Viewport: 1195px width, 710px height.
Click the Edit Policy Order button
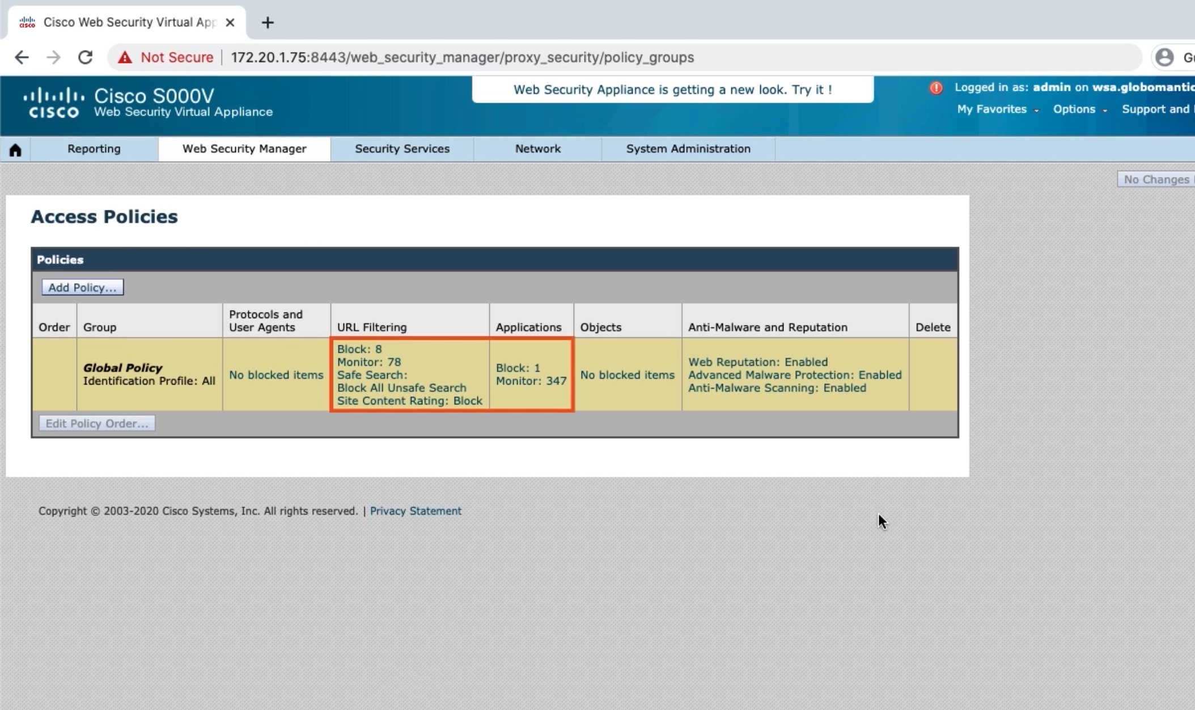(97, 424)
